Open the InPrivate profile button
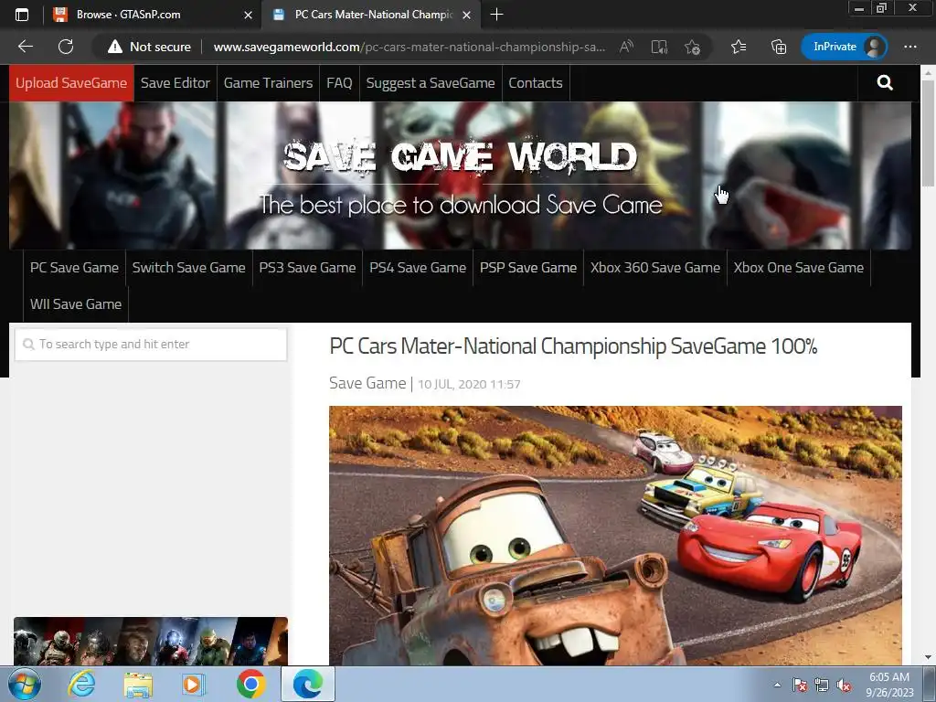 click(844, 47)
